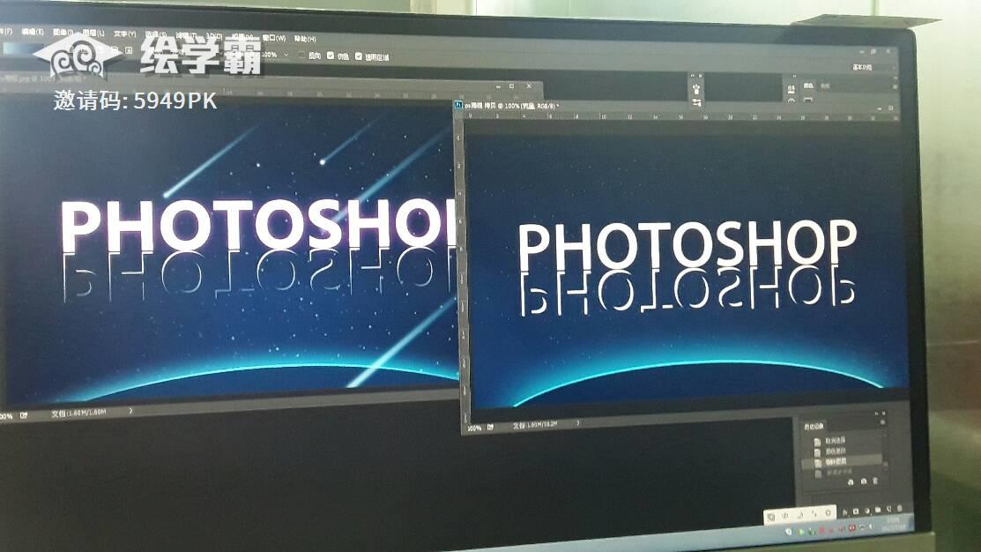Switch to the 颜色 panel tab

(808, 86)
